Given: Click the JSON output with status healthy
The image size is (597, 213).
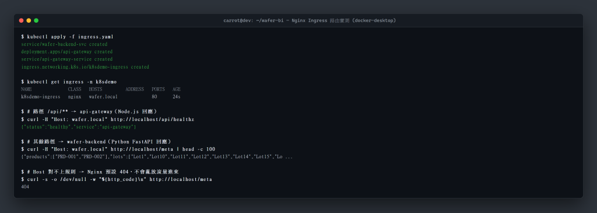Looking at the screenshot, I should pos(79,127).
